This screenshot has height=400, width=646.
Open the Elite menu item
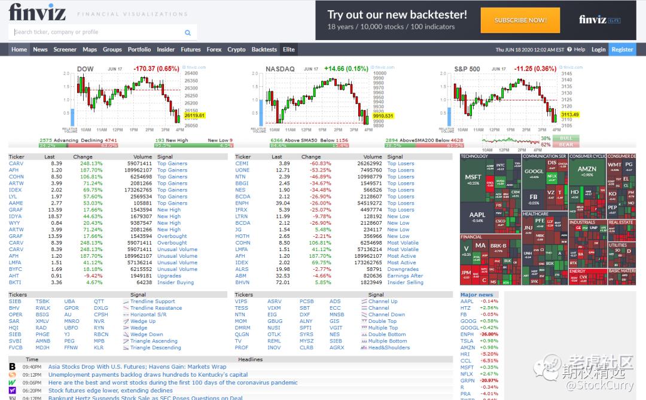click(289, 50)
